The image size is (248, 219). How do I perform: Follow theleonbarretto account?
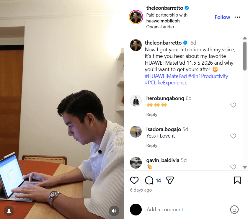222,17
